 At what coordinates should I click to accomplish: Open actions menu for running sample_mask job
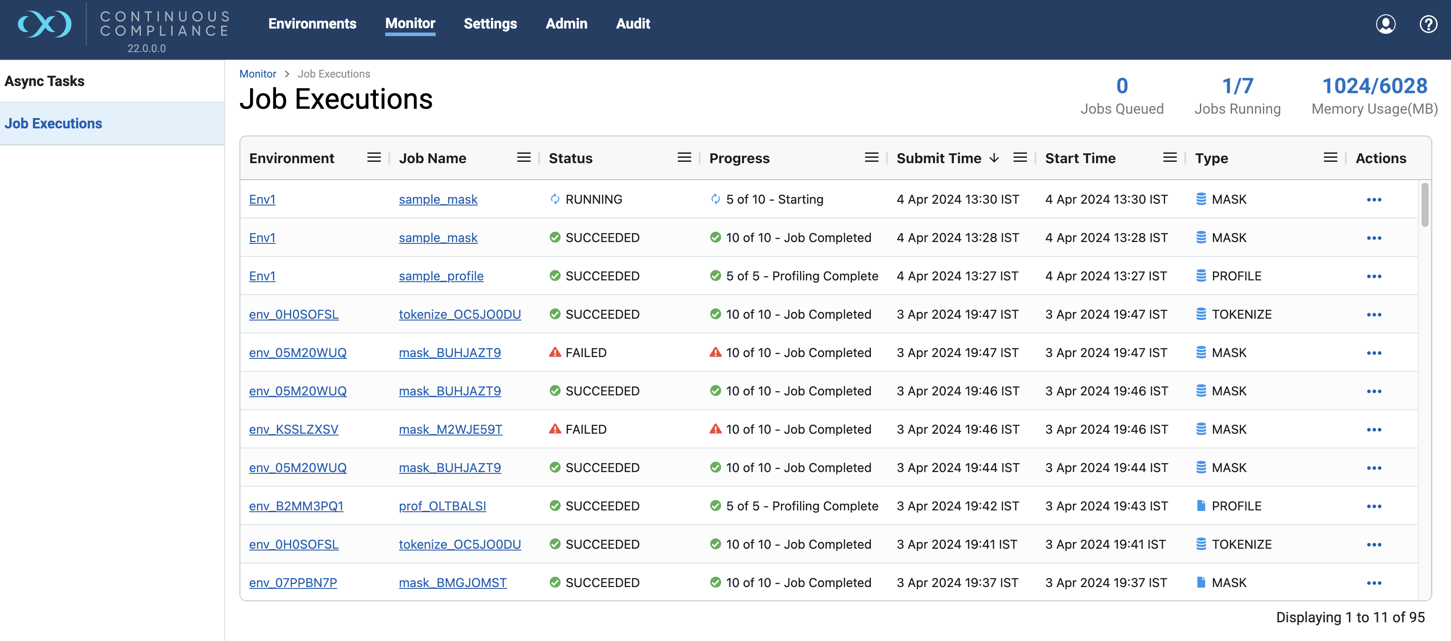pos(1373,200)
